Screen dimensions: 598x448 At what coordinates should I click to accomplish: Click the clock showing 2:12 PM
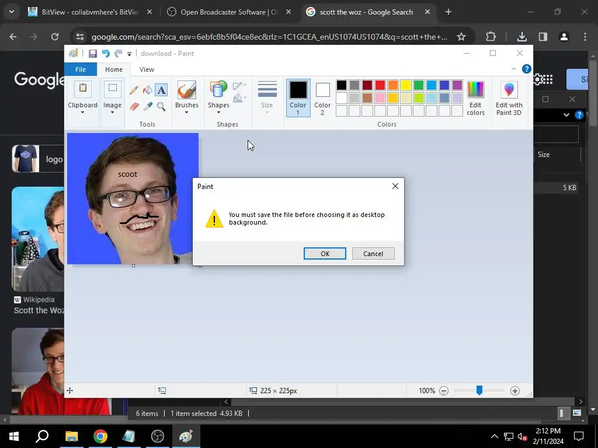pyautogui.click(x=548, y=431)
